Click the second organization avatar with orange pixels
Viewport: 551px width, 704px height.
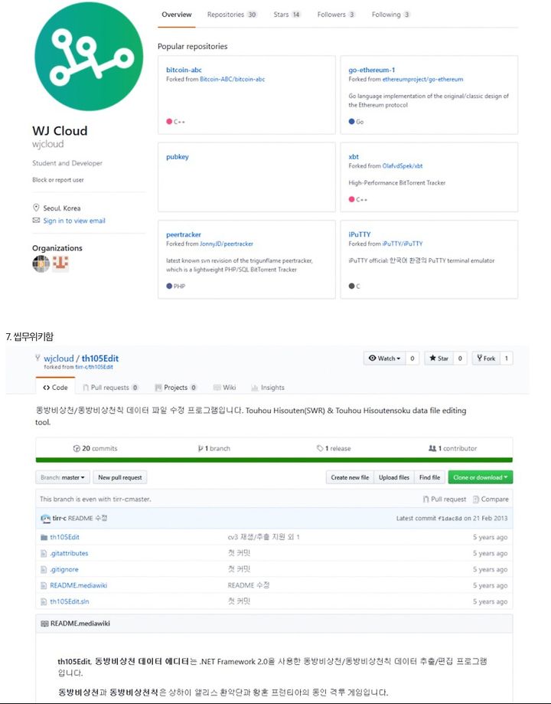(x=60, y=264)
